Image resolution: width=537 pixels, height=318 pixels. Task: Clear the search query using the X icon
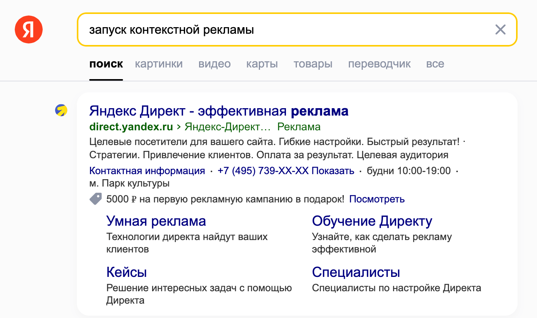point(501,29)
